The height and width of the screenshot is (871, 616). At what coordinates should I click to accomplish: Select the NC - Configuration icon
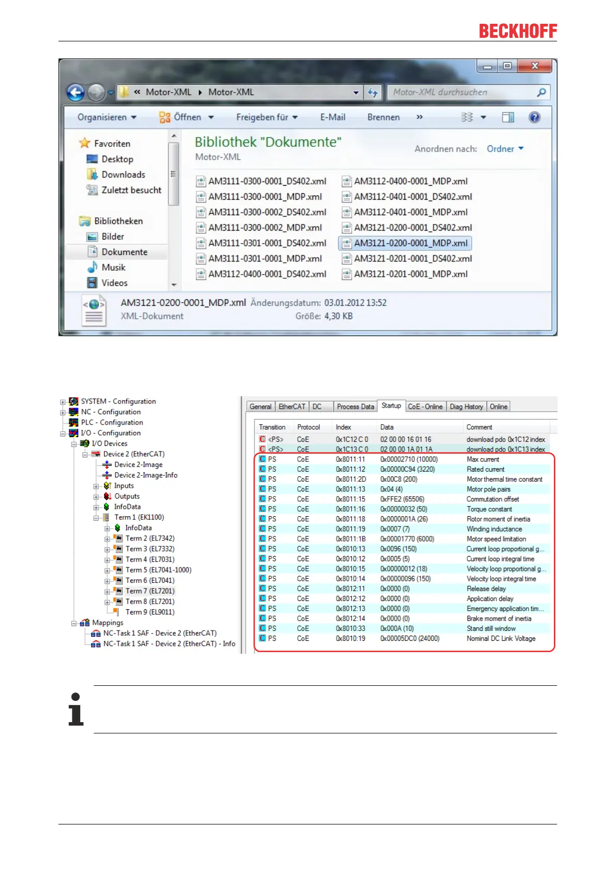pos(74,412)
